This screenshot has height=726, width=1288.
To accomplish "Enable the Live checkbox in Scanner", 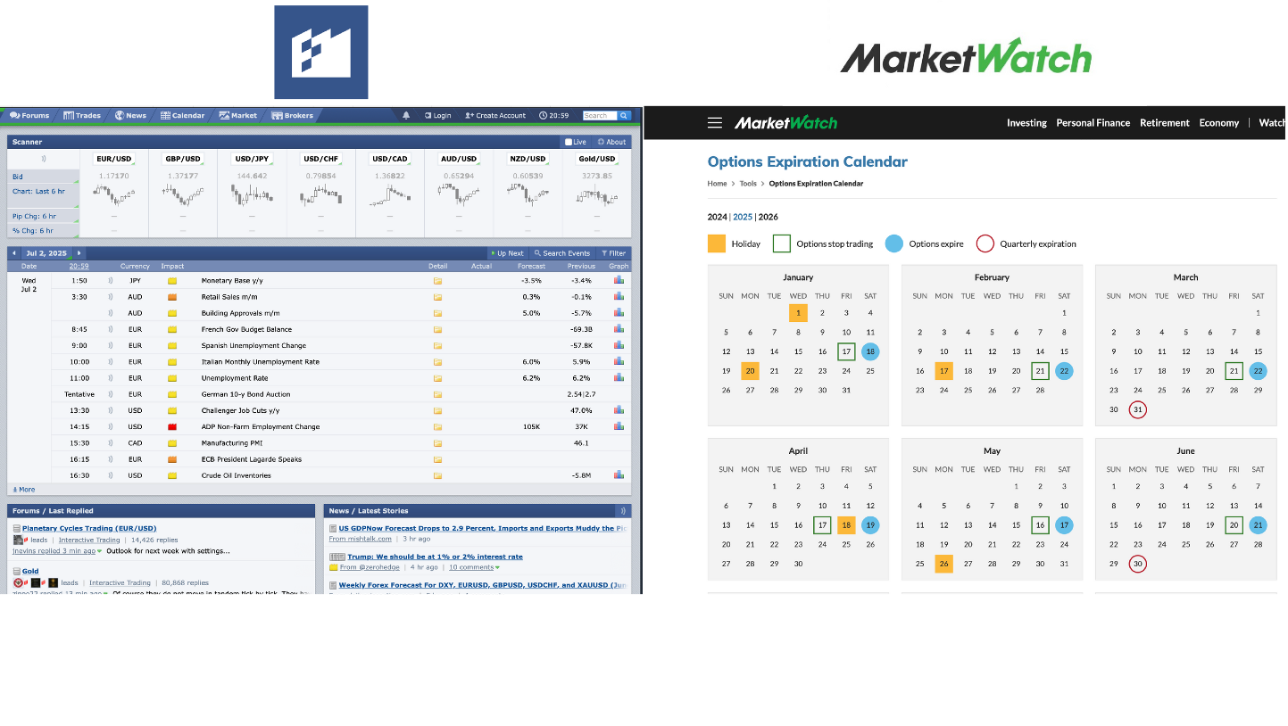I will pyautogui.click(x=569, y=142).
